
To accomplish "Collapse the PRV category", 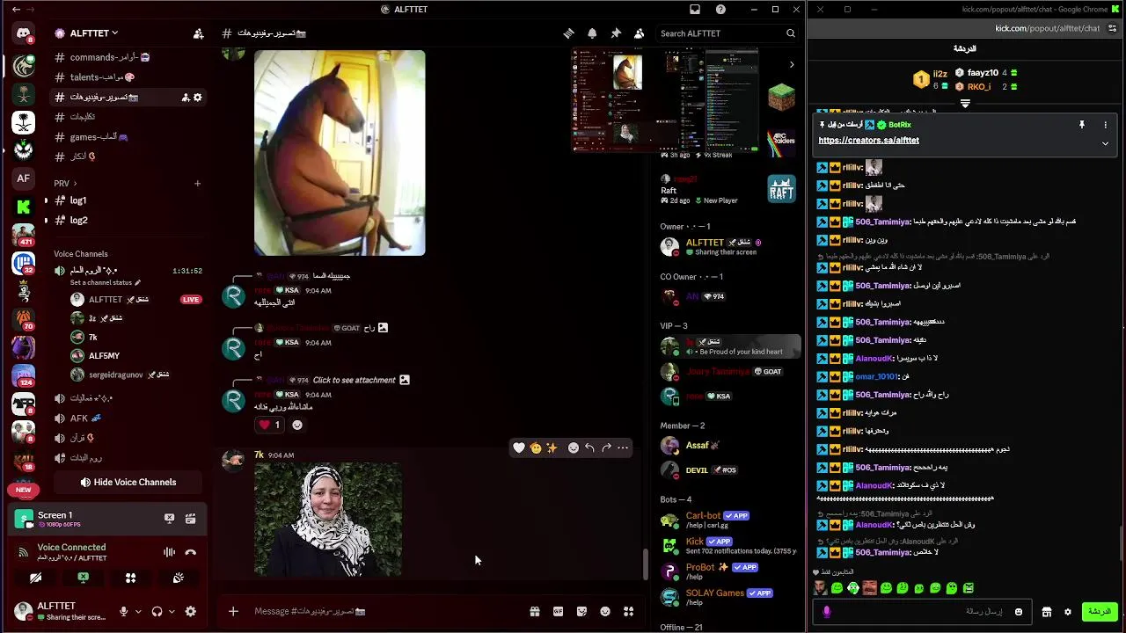I will click(x=64, y=184).
